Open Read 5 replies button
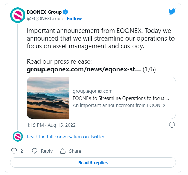This screenshot has width=188, height=175. (93, 162)
